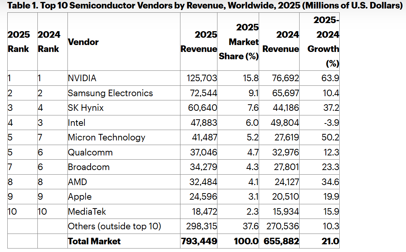Click the total 2025 revenue 793,449

[199, 241]
